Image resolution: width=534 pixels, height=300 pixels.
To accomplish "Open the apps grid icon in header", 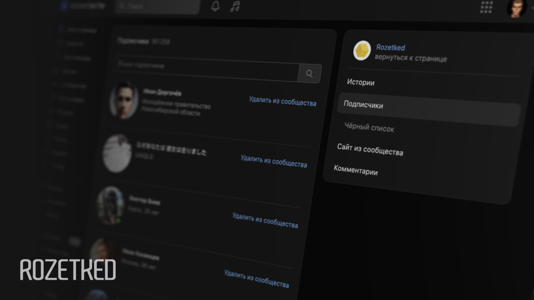I will (486, 7).
